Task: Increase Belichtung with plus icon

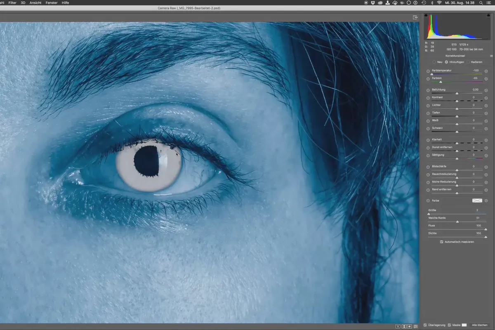Action: click(486, 90)
